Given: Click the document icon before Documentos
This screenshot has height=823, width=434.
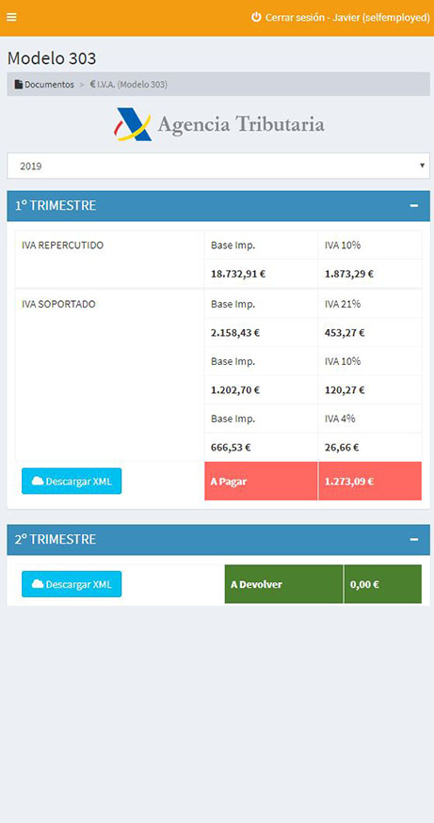Looking at the screenshot, I should coord(19,84).
